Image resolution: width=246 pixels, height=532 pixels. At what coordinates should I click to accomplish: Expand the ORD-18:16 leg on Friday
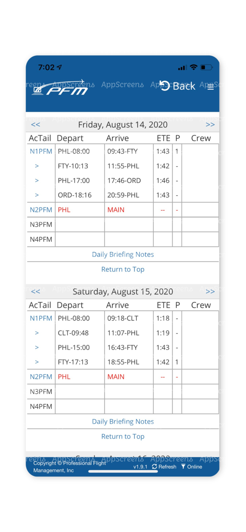point(37,195)
